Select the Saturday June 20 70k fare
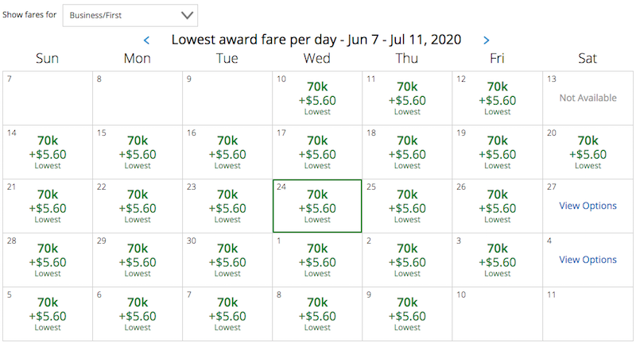 click(588, 152)
